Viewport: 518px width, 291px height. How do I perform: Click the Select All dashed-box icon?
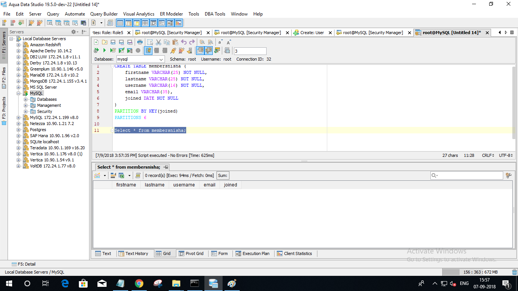pyautogui.click(x=150, y=42)
